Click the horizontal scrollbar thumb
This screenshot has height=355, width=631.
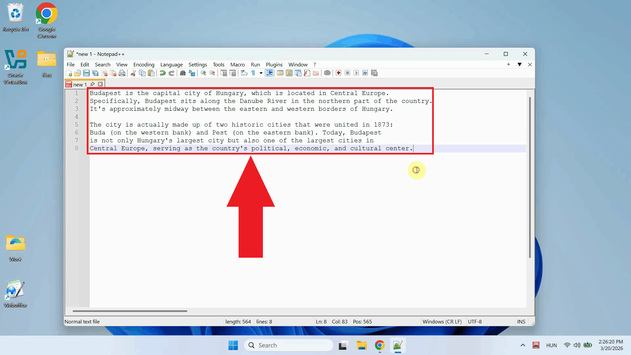tap(130, 311)
